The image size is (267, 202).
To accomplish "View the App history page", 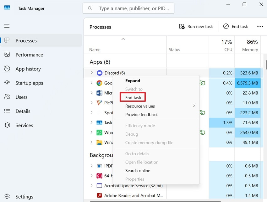I will tap(30, 69).
